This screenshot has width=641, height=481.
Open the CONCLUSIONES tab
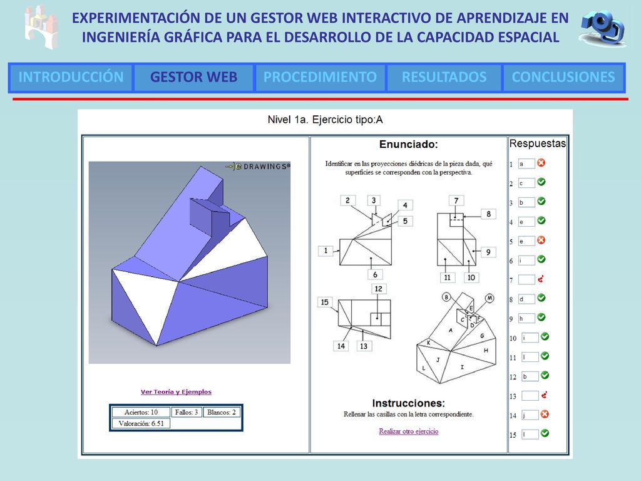click(563, 77)
